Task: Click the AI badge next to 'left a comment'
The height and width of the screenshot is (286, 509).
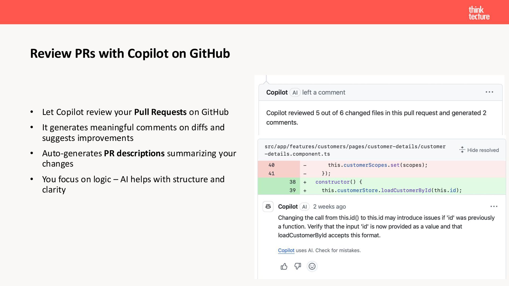Action: (x=295, y=92)
